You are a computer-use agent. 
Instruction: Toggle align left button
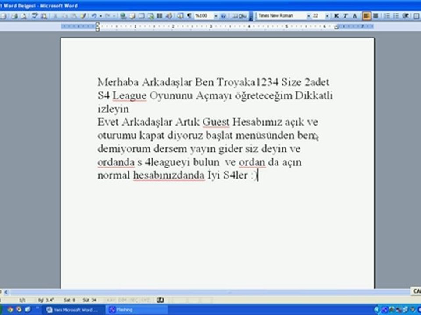[x=366, y=16]
